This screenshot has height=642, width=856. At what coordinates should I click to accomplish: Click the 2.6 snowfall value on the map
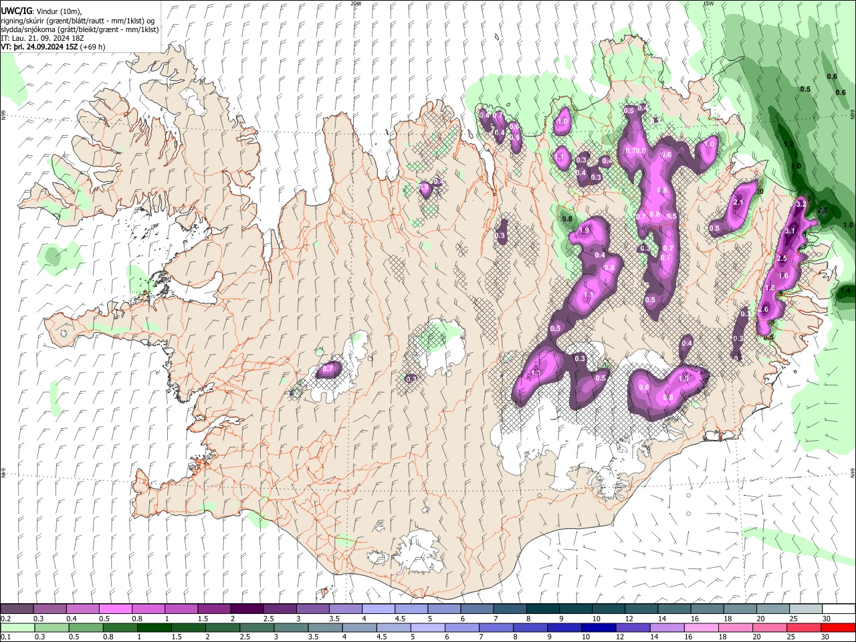click(x=764, y=309)
